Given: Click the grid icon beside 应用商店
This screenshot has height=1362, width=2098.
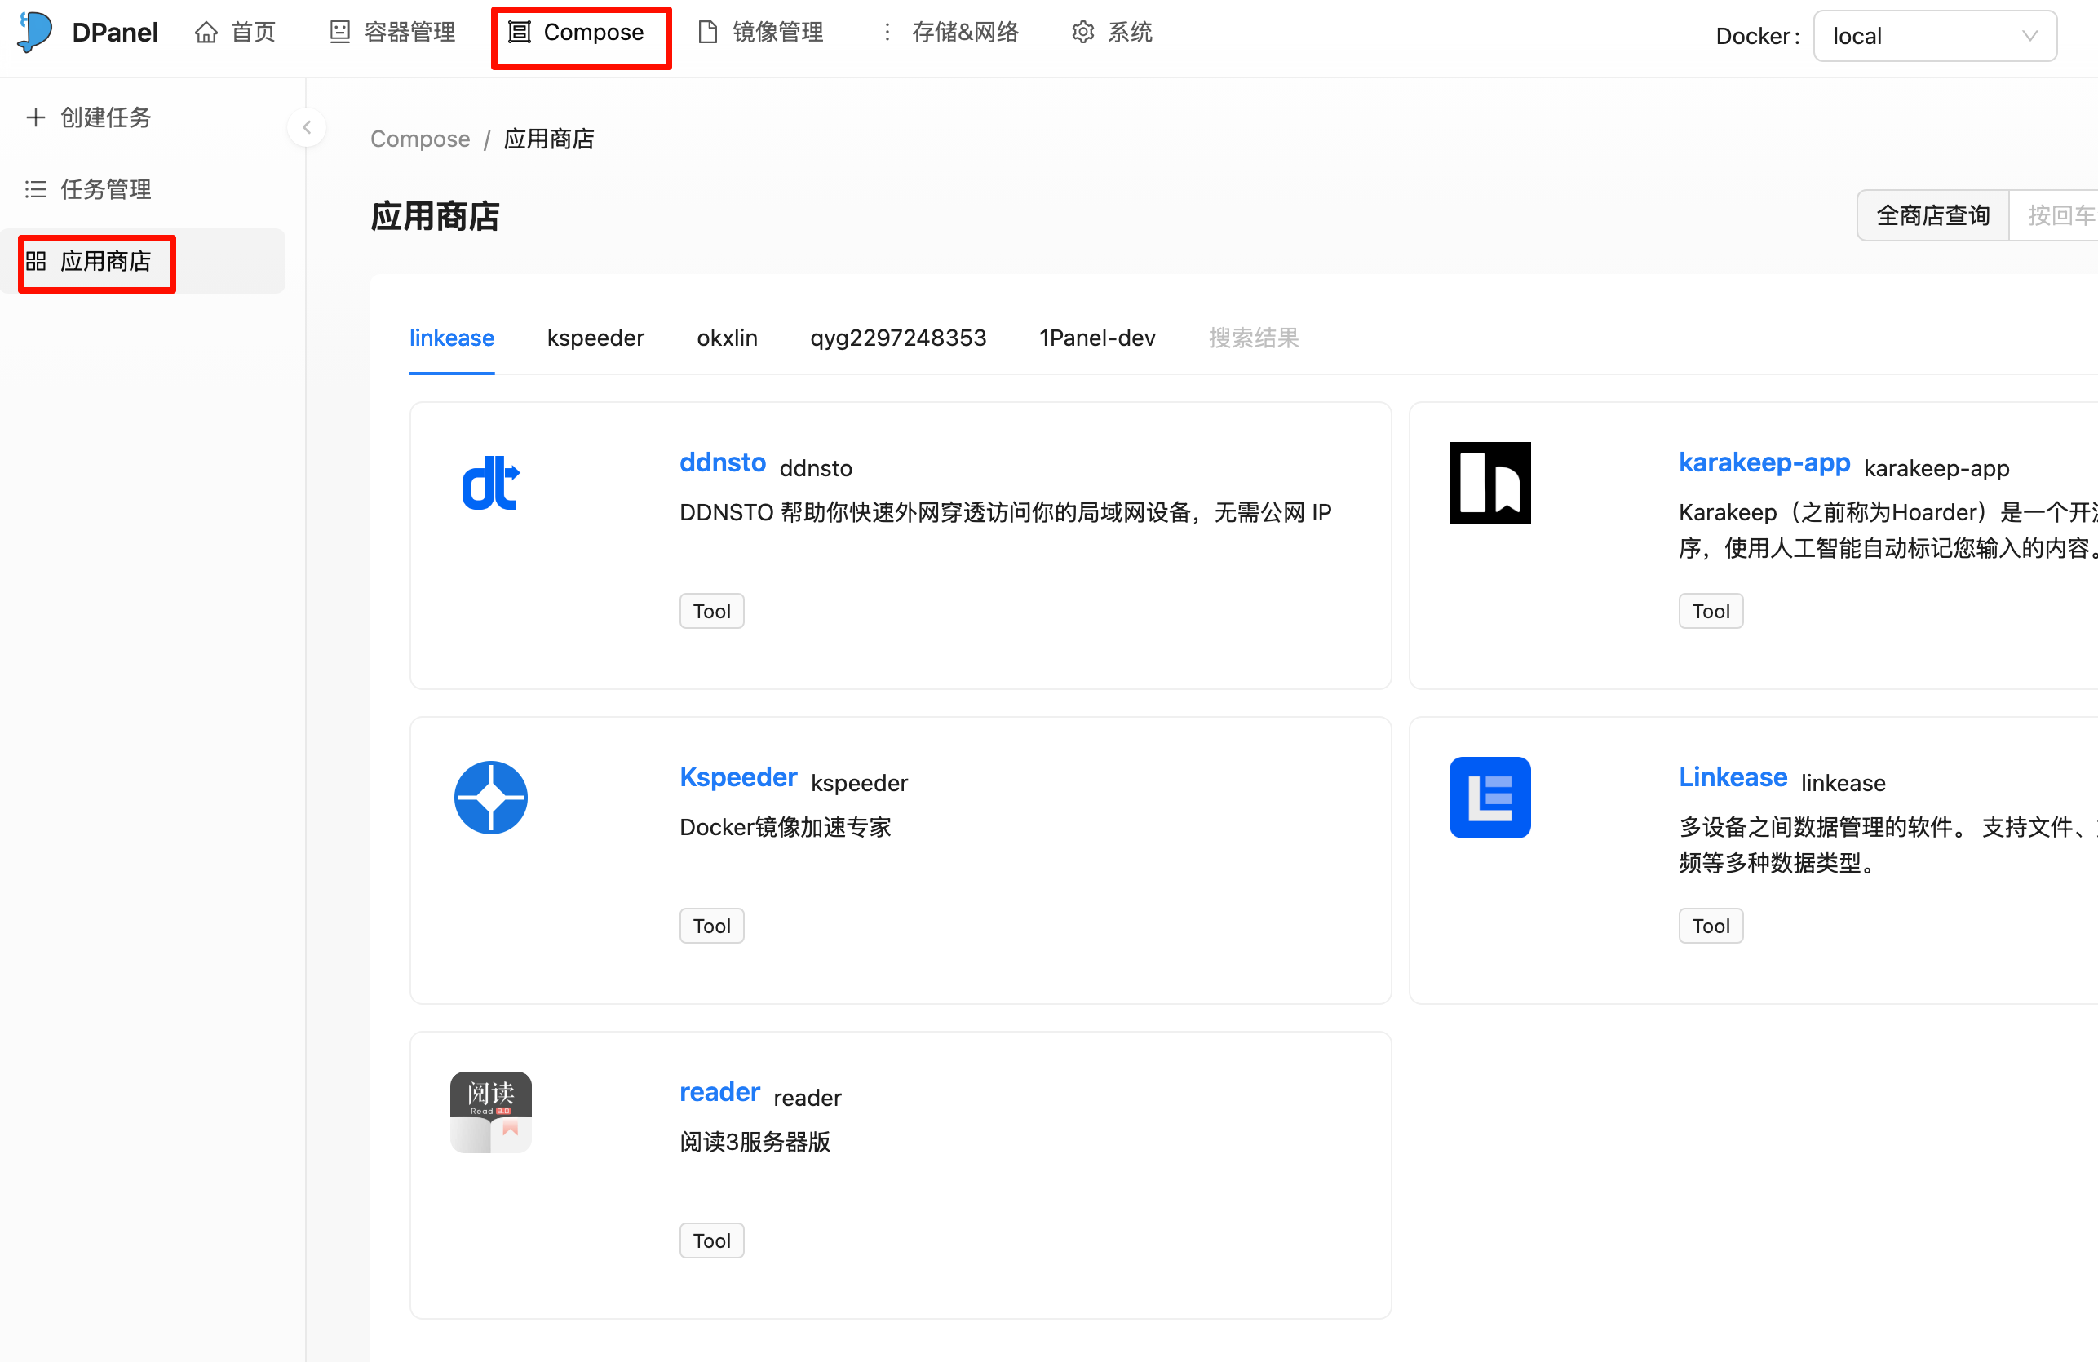Looking at the screenshot, I should coord(35,261).
